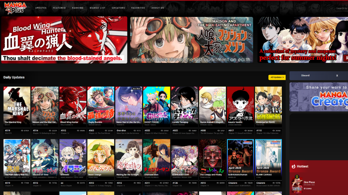Image resolution: width=348 pixels, height=195 pixels.
Task: Click the One Piece title in Hottest
Action: 309,182
